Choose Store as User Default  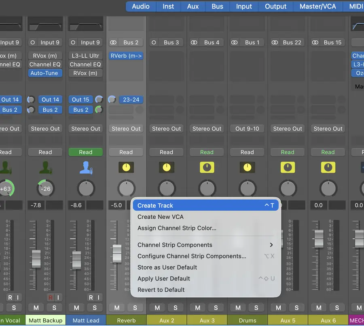tap(206, 267)
